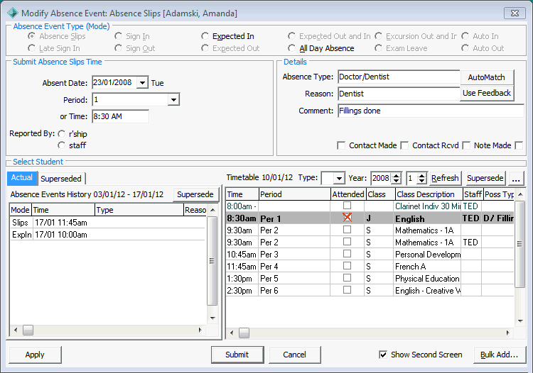Click the Use Feedback button
This screenshot has width=533, height=373.
pos(486,93)
